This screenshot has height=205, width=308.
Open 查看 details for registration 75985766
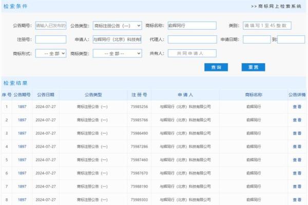click(x=297, y=120)
